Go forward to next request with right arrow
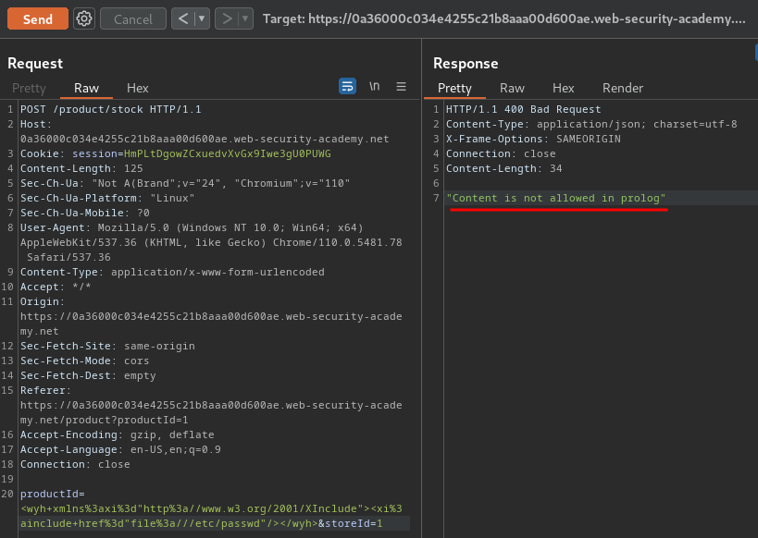This screenshot has width=758, height=538. click(227, 18)
